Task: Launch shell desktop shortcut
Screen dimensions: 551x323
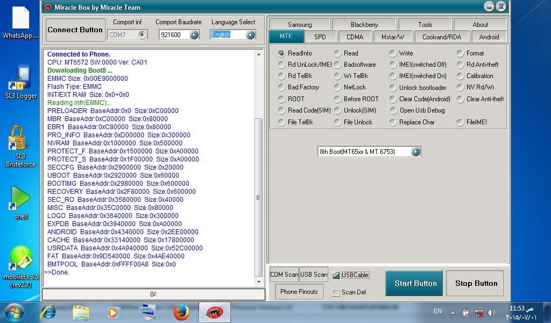Action: [20, 203]
